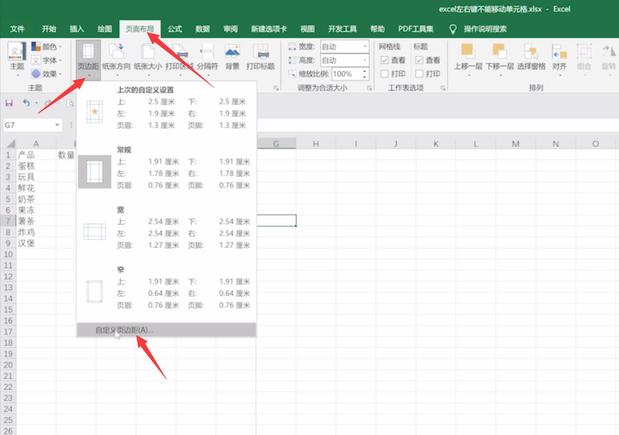
Task: Click the scale percentage spinner arrows
Action: [x=365, y=74]
